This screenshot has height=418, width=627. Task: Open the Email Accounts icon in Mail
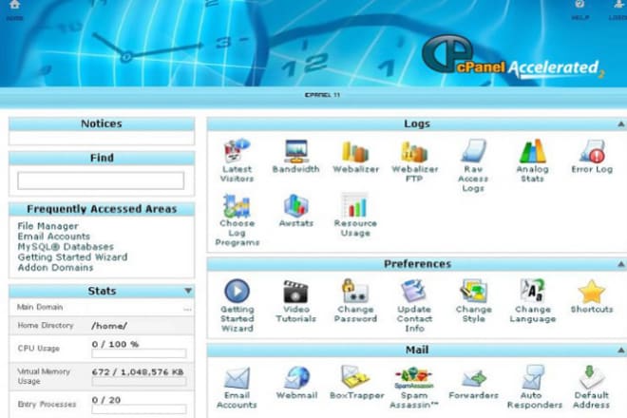(237, 387)
